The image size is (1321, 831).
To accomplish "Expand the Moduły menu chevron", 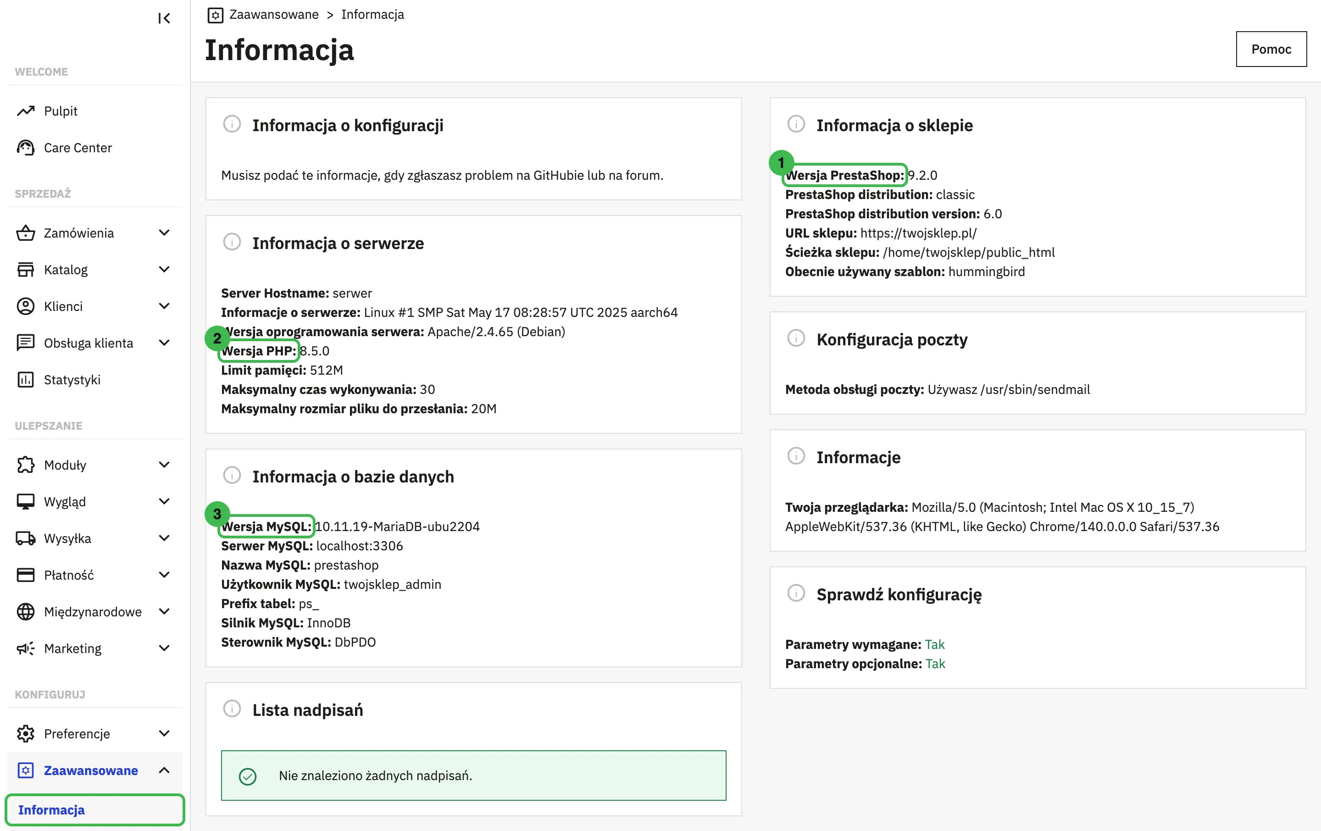I will click(x=164, y=465).
